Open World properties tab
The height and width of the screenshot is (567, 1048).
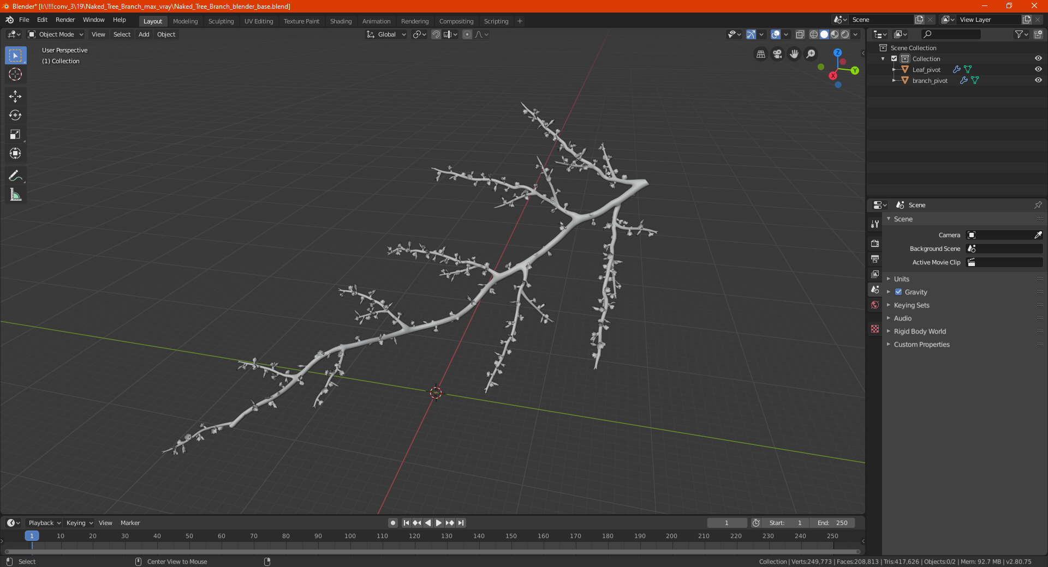pos(875,305)
